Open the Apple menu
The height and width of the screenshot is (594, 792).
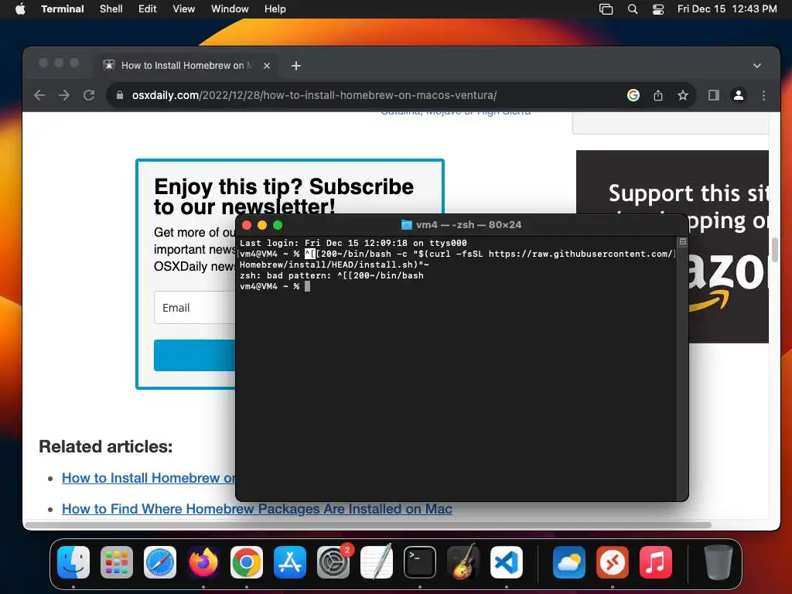[20, 9]
